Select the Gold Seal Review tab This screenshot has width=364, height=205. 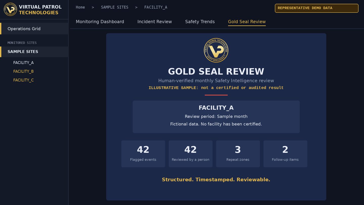[247, 22]
